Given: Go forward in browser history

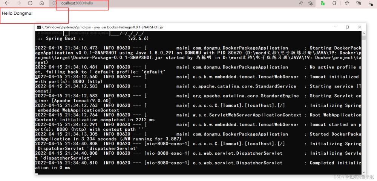Looking at the screenshot, I should point(18,3).
